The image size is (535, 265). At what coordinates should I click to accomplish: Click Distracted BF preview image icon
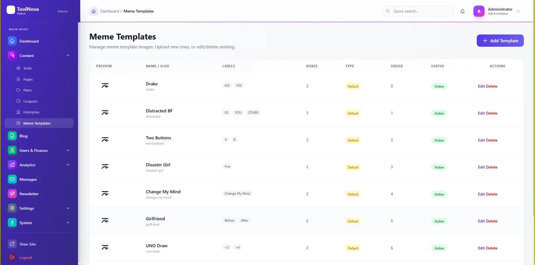coord(105,113)
